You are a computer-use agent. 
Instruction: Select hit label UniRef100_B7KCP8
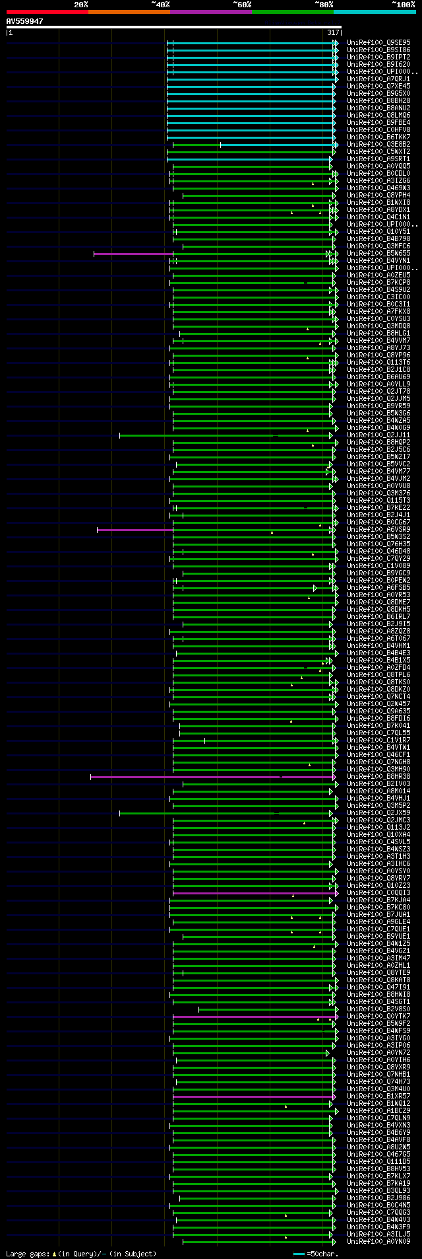378,282
